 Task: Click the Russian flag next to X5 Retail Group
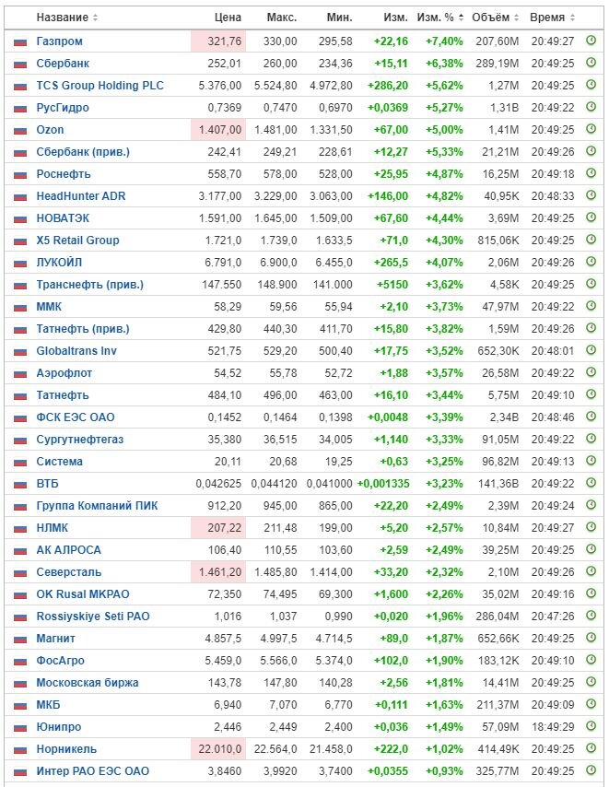20,241
